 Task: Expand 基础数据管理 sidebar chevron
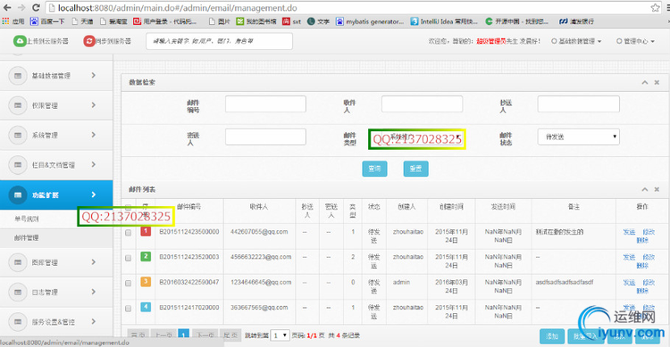(x=94, y=76)
